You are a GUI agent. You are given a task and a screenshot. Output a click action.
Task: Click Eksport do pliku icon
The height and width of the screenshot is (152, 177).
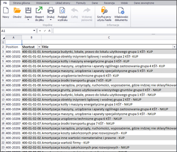point(39,10)
